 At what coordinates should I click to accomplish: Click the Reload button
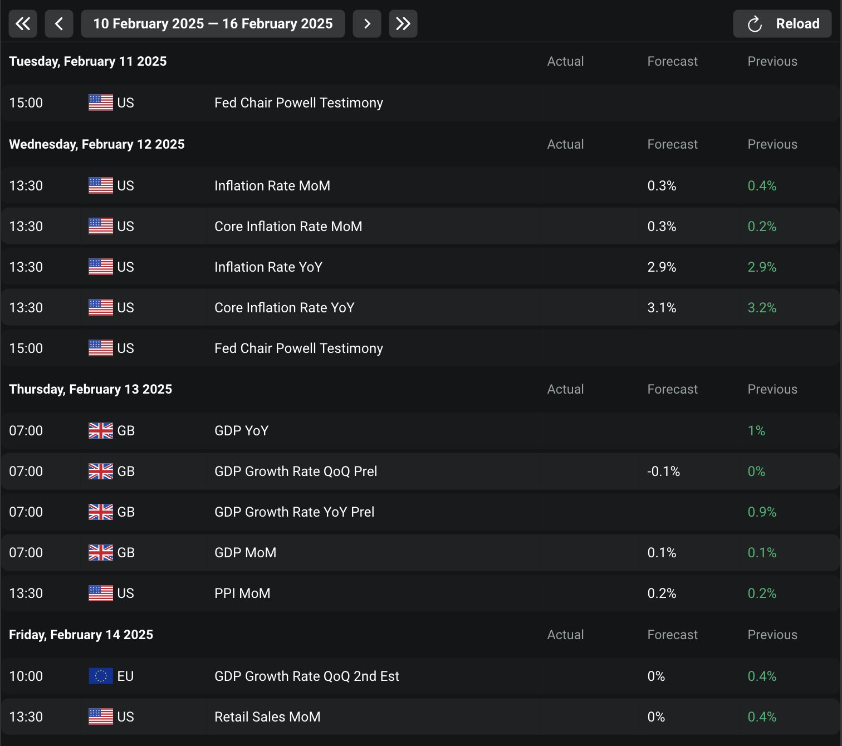point(782,24)
